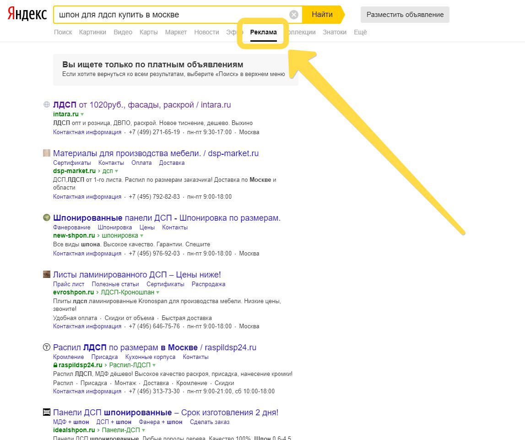Open the Кухонные корпуса sitelink
Screen dimensions: 525x440
[150, 357]
